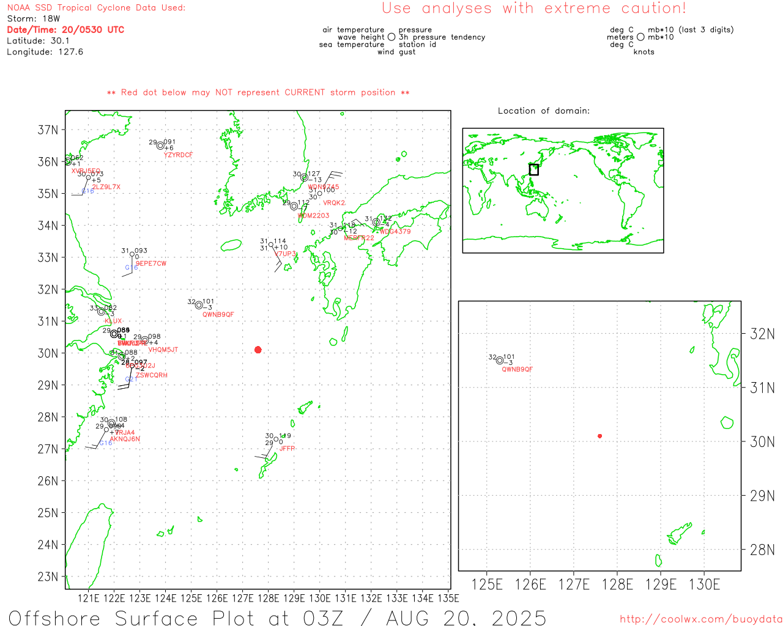
Task: Click the station circle above VHQM5JT label
Action: click(145, 341)
